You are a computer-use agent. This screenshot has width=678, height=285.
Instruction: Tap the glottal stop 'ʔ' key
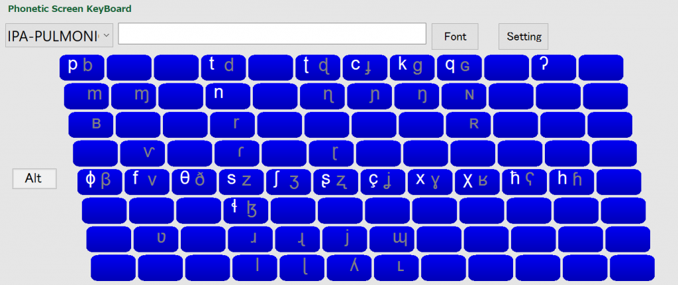click(x=554, y=68)
